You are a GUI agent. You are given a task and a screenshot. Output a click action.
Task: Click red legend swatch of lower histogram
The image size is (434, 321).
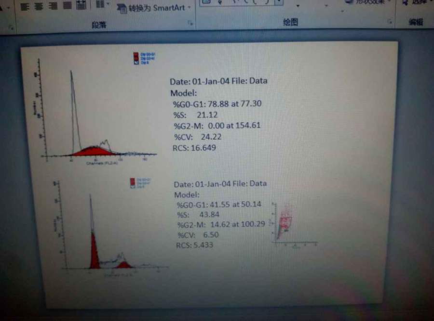pos(133,181)
